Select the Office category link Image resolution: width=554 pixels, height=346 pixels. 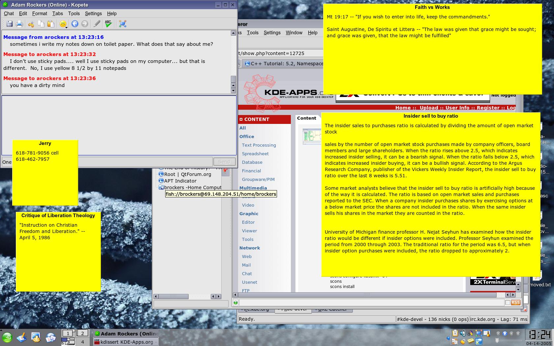[247, 136]
